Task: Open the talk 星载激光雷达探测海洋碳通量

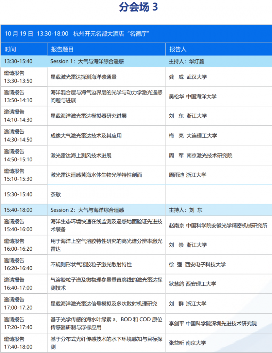Action: pyautogui.click(x=84, y=77)
